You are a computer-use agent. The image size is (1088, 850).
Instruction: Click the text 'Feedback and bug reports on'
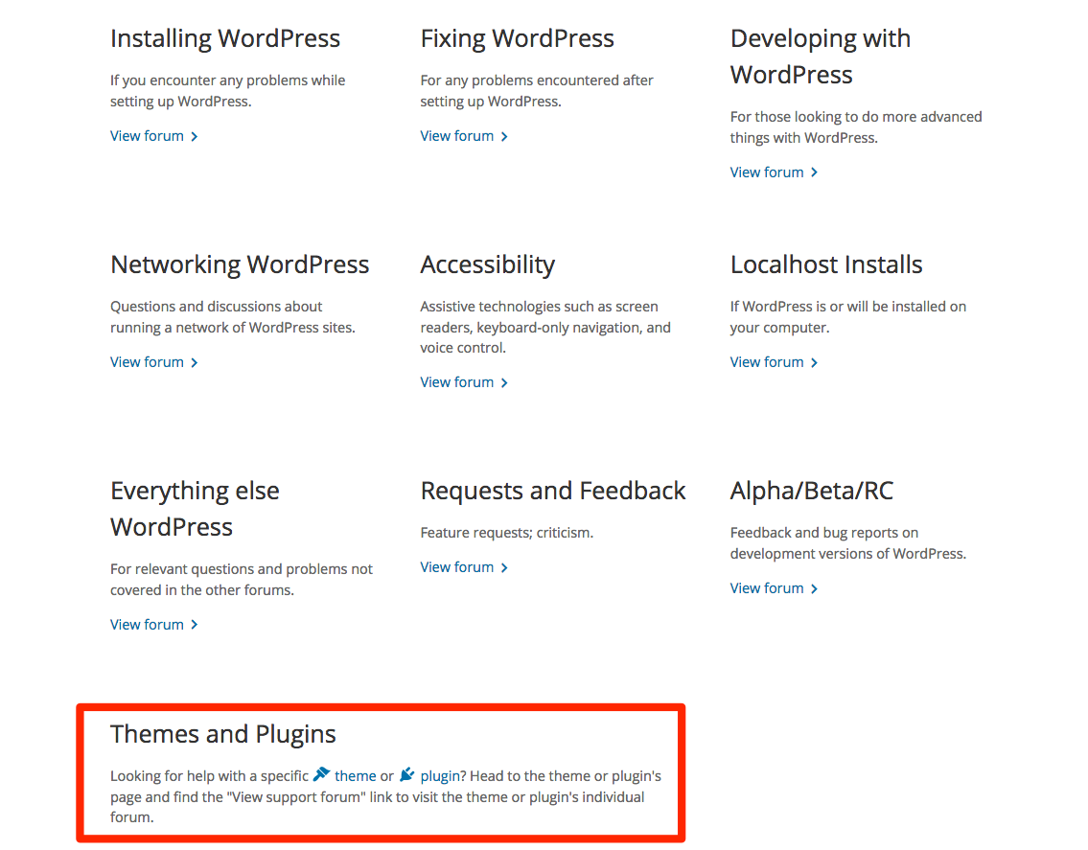(824, 533)
